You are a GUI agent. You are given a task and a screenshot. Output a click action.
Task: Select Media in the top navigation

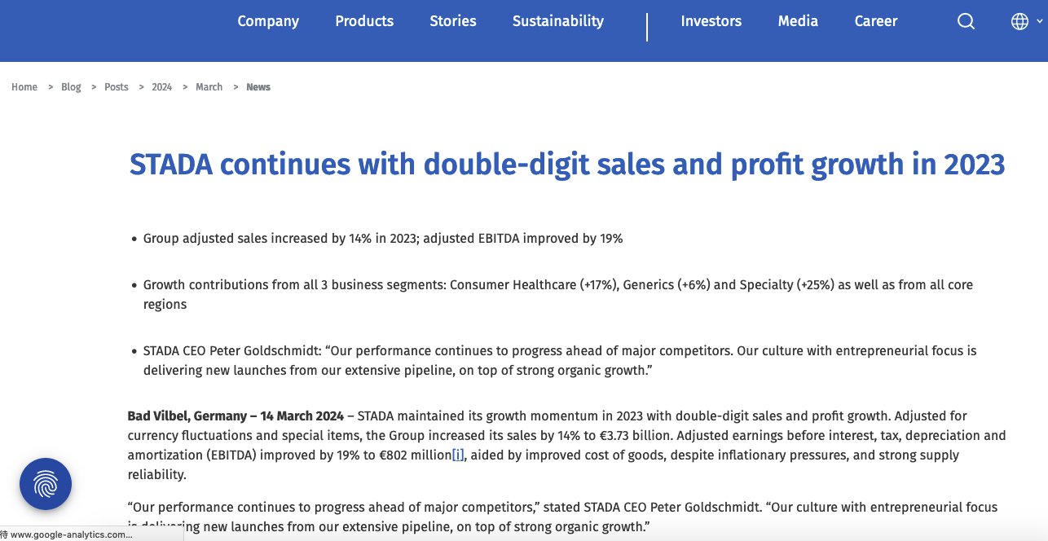pos(798,21)
